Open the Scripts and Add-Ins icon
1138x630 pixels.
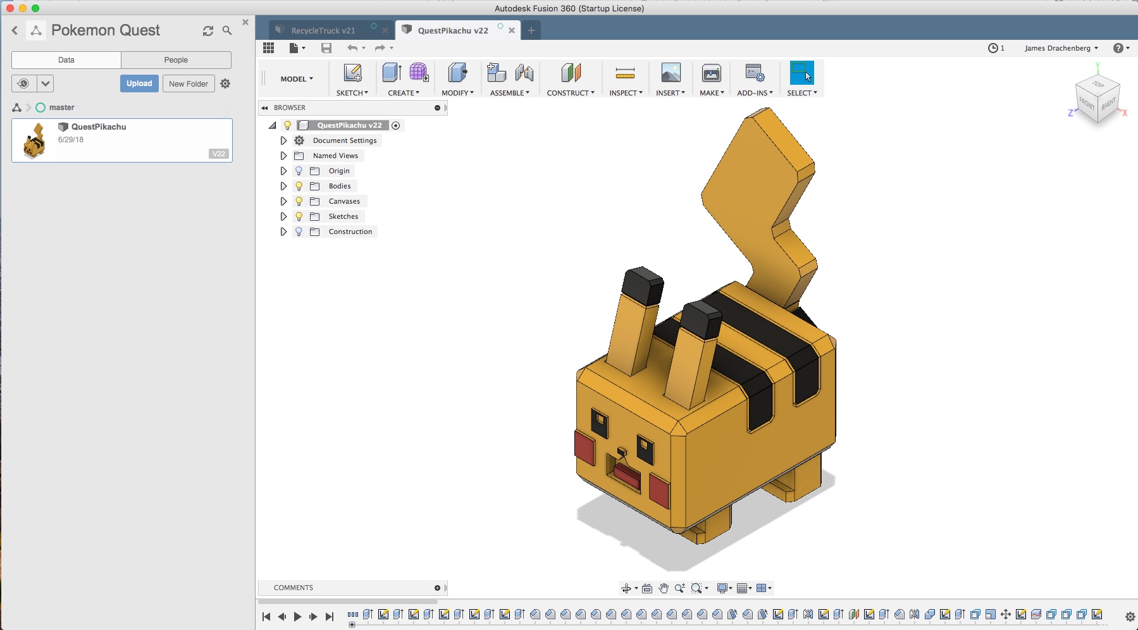pyautogui.click(x=755, y=73)
